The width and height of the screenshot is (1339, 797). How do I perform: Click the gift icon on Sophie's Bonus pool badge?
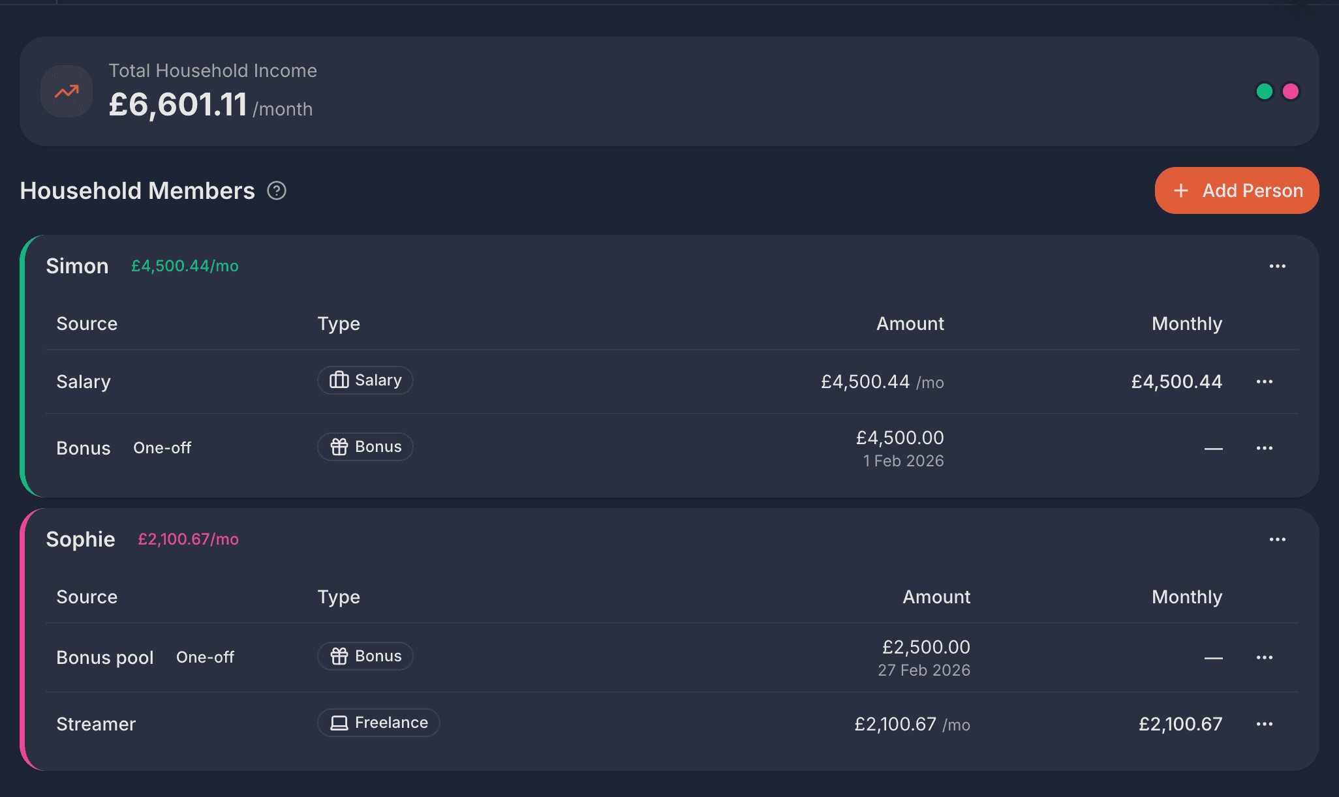339,656
